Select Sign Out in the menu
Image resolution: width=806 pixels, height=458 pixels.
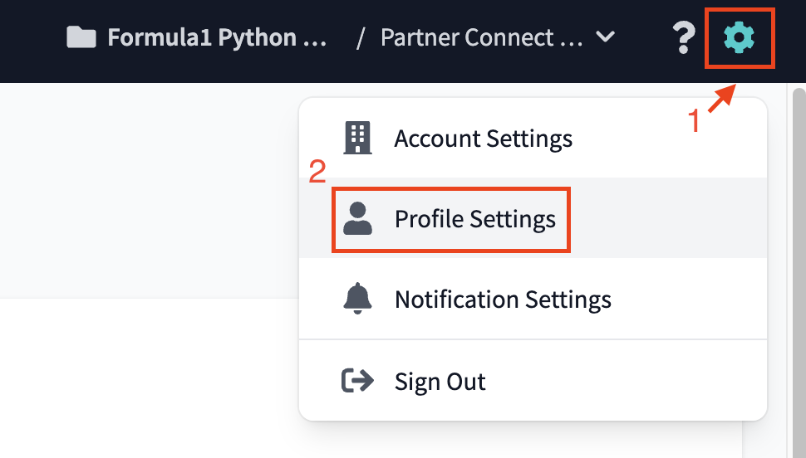(440, 382)
